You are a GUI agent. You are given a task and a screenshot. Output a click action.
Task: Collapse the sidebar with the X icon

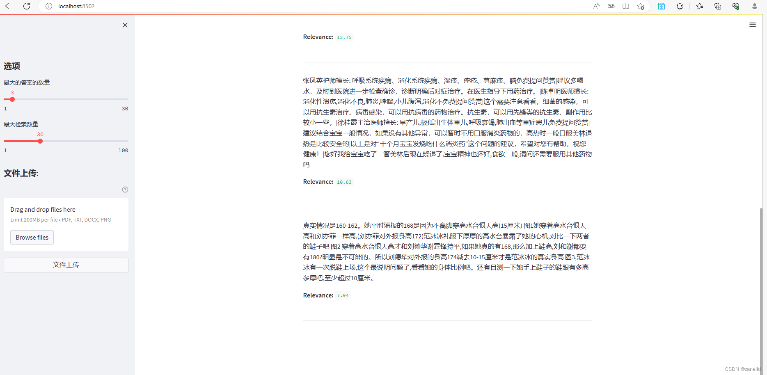pos(125,25)
